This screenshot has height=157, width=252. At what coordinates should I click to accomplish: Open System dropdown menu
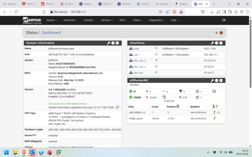52,20
